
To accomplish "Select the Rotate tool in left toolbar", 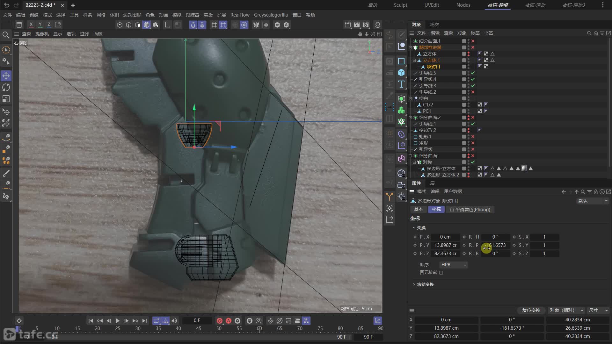I will coord(6,87).
